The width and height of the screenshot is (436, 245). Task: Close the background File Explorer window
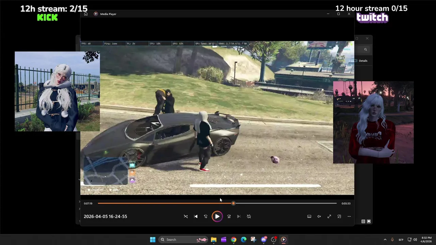[x=367, y=38]
